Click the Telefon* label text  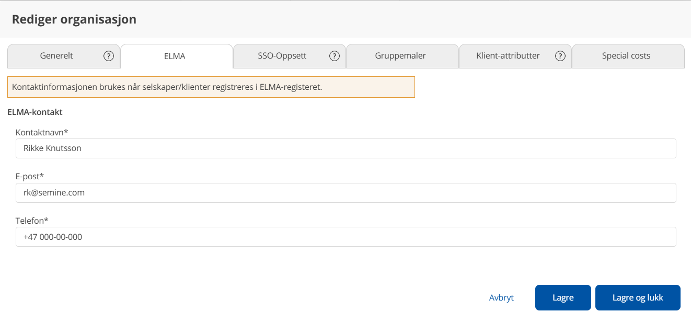(x=32, y=221)
